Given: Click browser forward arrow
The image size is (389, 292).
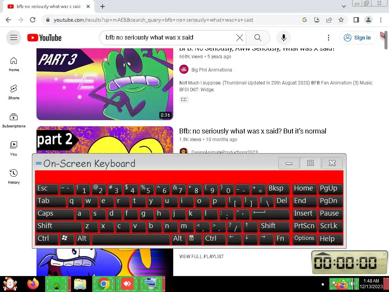Looking at the screenshot, I should tap(21, 20).
